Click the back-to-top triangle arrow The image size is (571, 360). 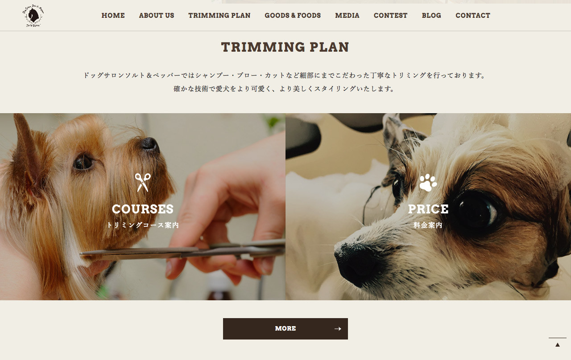558,344
